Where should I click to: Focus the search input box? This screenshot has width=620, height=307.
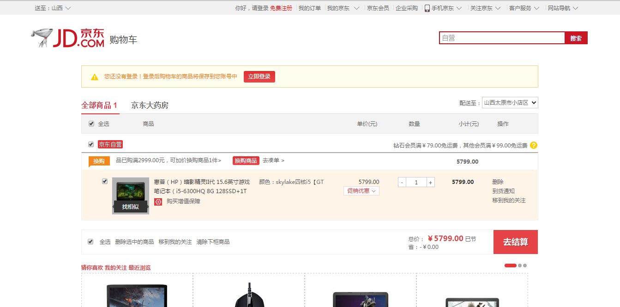click(502, 38)
